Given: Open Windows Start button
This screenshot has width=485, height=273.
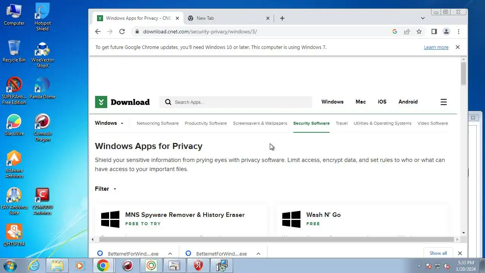Looking at the screenshot, I should coord(10,266).
